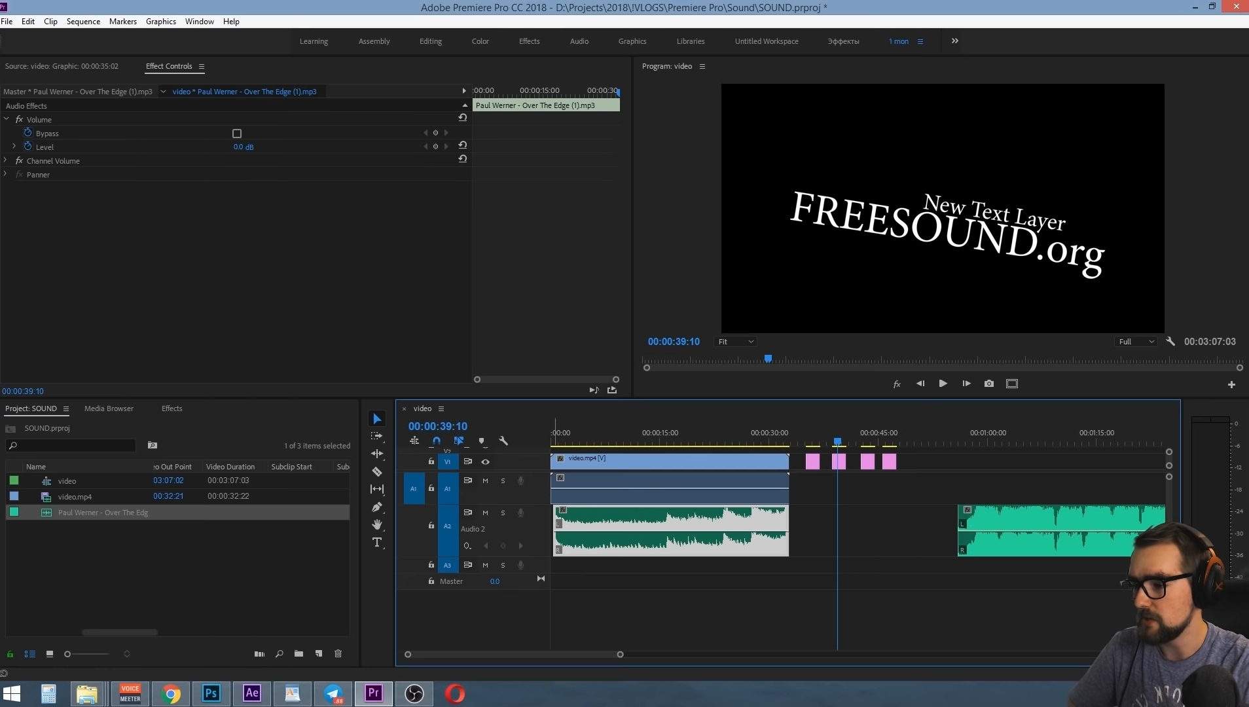1249x707 pixels.
Task: Step forward one frame
Action: pyautogui.click(x=966, y=384)
